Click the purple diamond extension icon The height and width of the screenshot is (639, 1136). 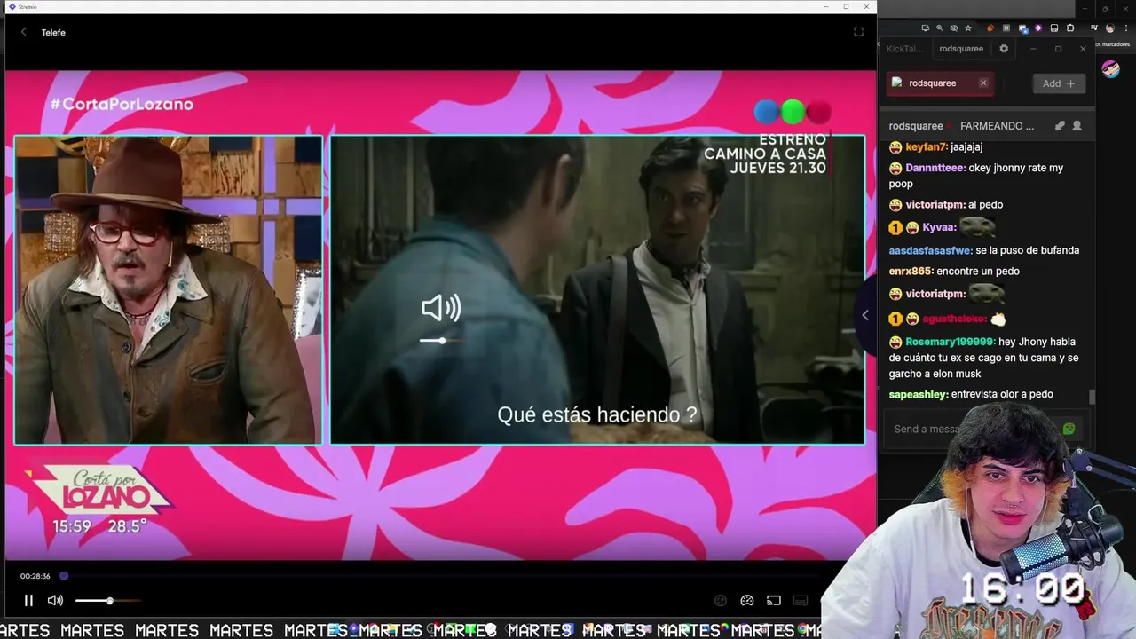[x=1038, y=28]
